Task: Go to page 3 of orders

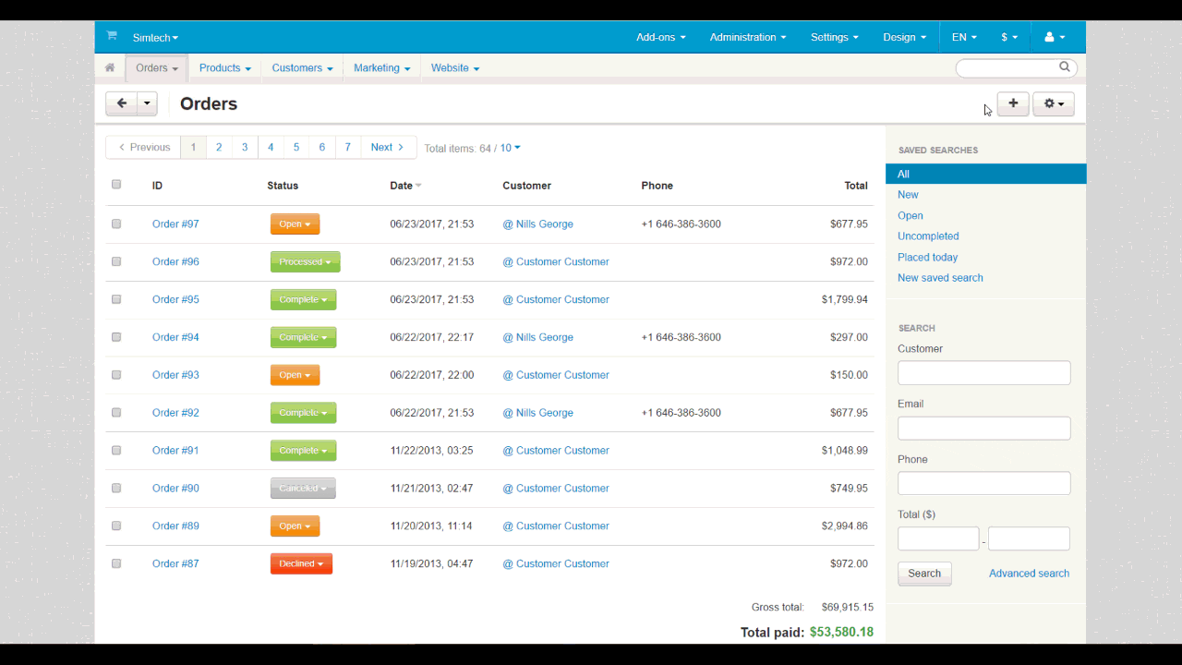Action: click(x=245, y=148)
